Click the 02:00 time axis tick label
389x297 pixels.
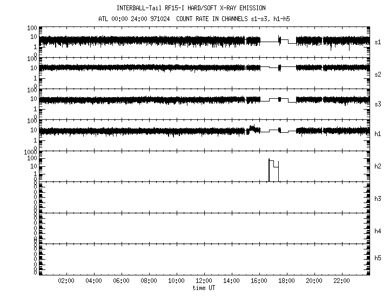tap(66, 281)
